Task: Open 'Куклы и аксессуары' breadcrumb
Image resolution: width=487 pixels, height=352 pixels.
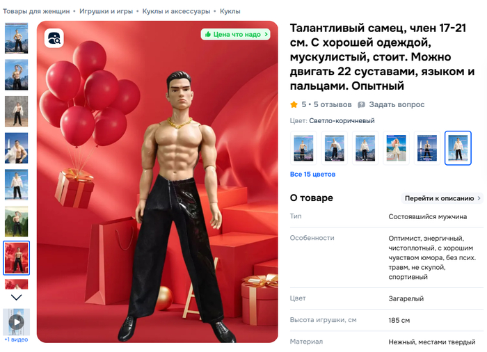Action: tap(176, 11)
